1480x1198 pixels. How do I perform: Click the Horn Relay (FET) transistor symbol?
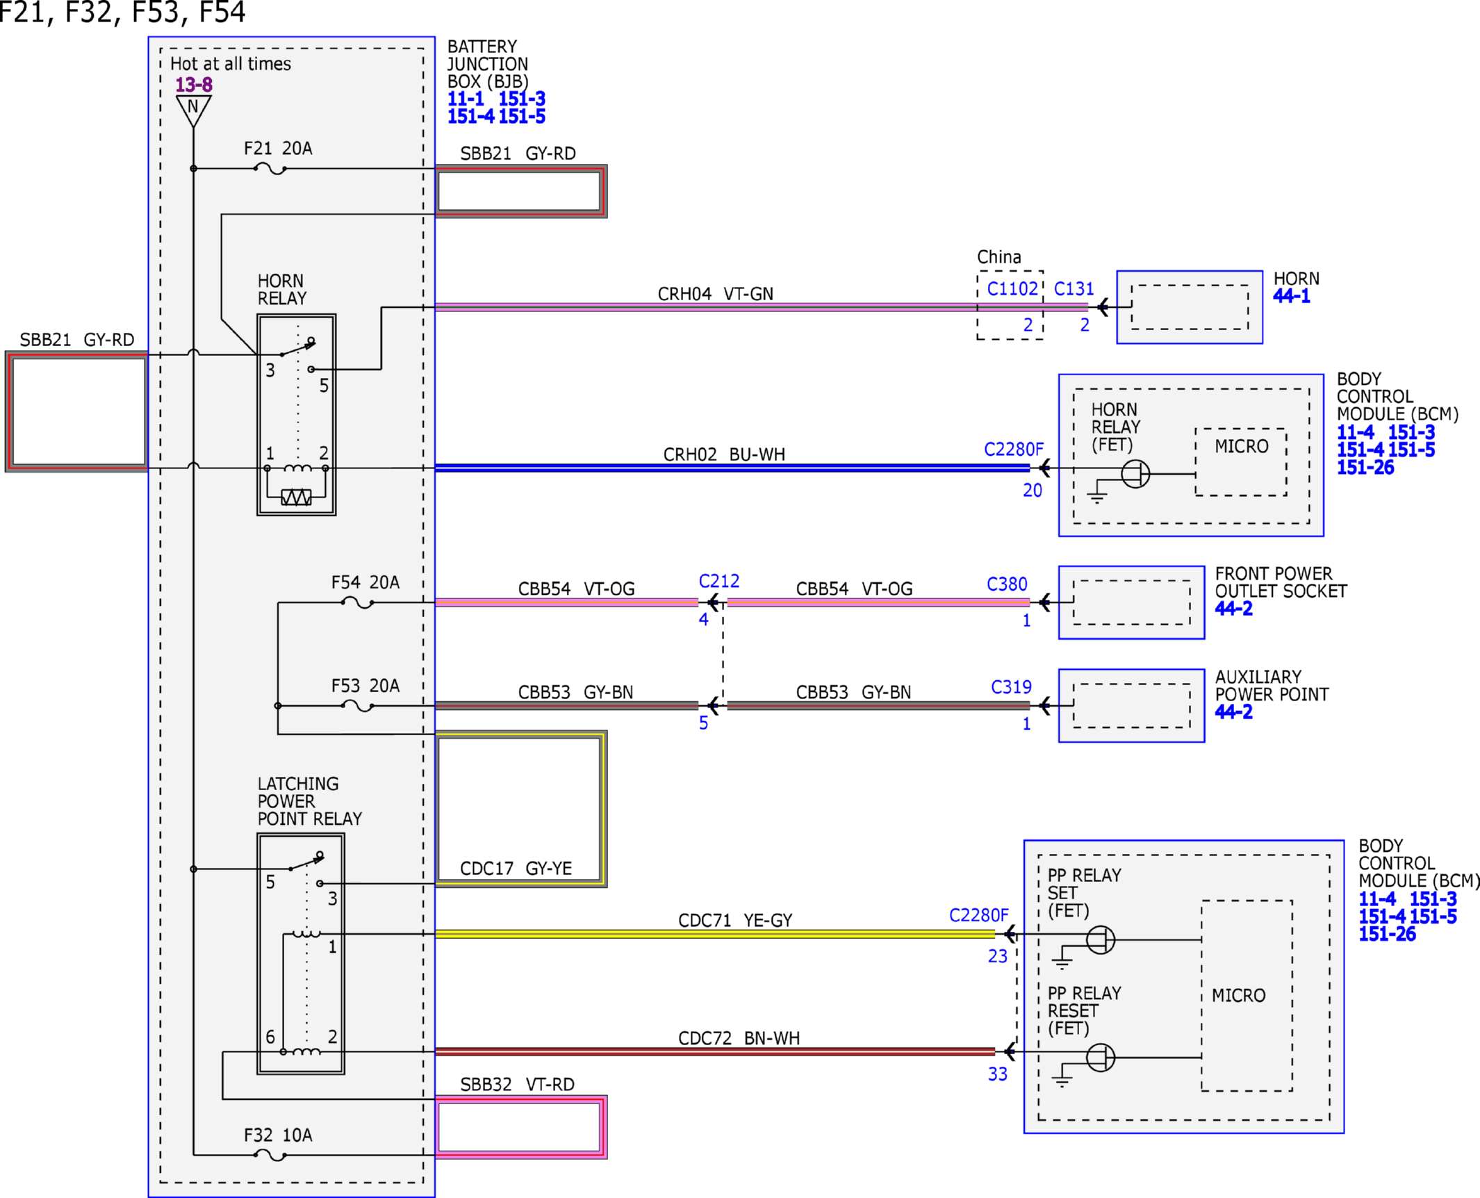click(x=1135, y=475)
